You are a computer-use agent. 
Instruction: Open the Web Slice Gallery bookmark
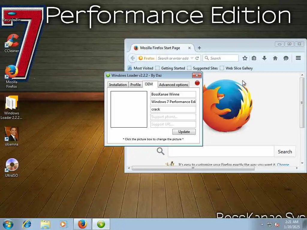click(236, 68)
